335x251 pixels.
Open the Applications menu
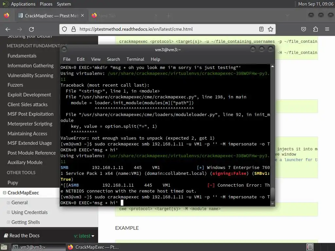(23, 4)
